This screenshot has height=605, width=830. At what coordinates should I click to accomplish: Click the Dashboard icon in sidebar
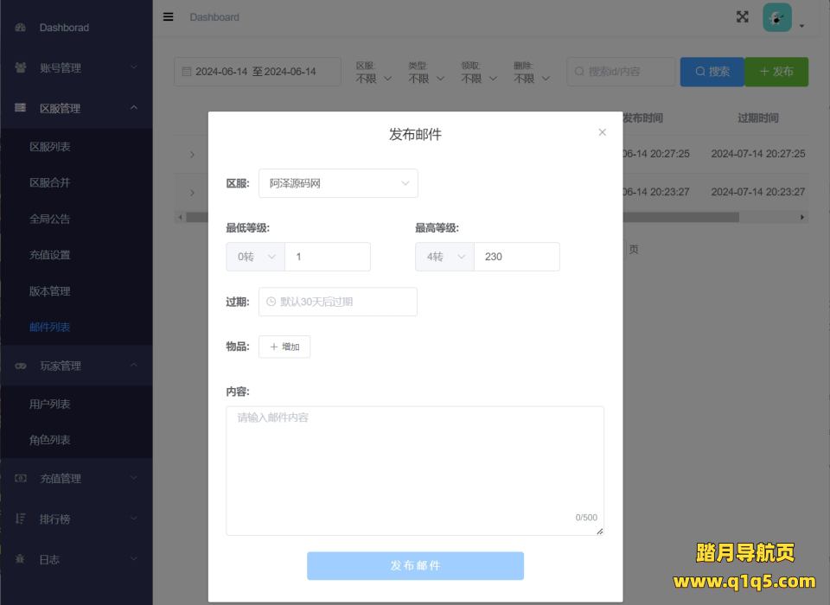point(21,28)
